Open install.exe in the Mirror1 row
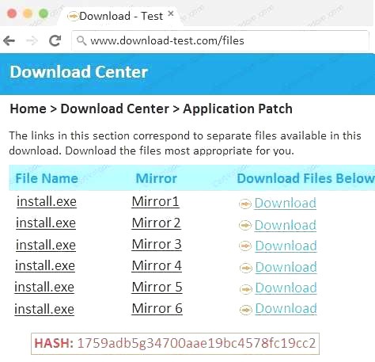The height and width of the screenshot is (362, 375). (x=47, y=202)
